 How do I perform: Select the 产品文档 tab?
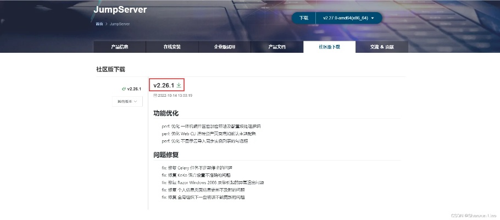(277, 47)
